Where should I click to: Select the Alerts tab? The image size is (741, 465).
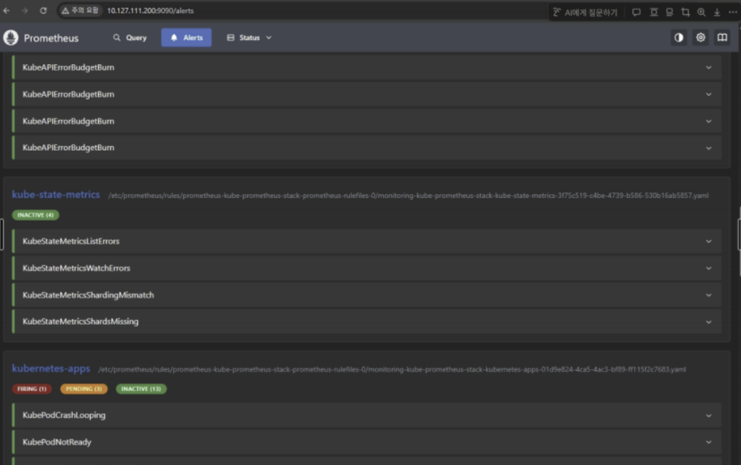pyautogui.click(x=186, y=38)
